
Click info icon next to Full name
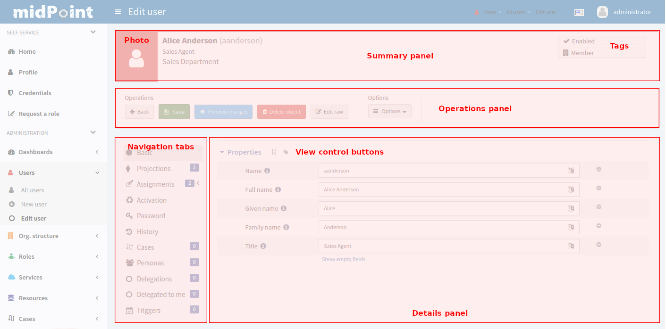[278, 189]
